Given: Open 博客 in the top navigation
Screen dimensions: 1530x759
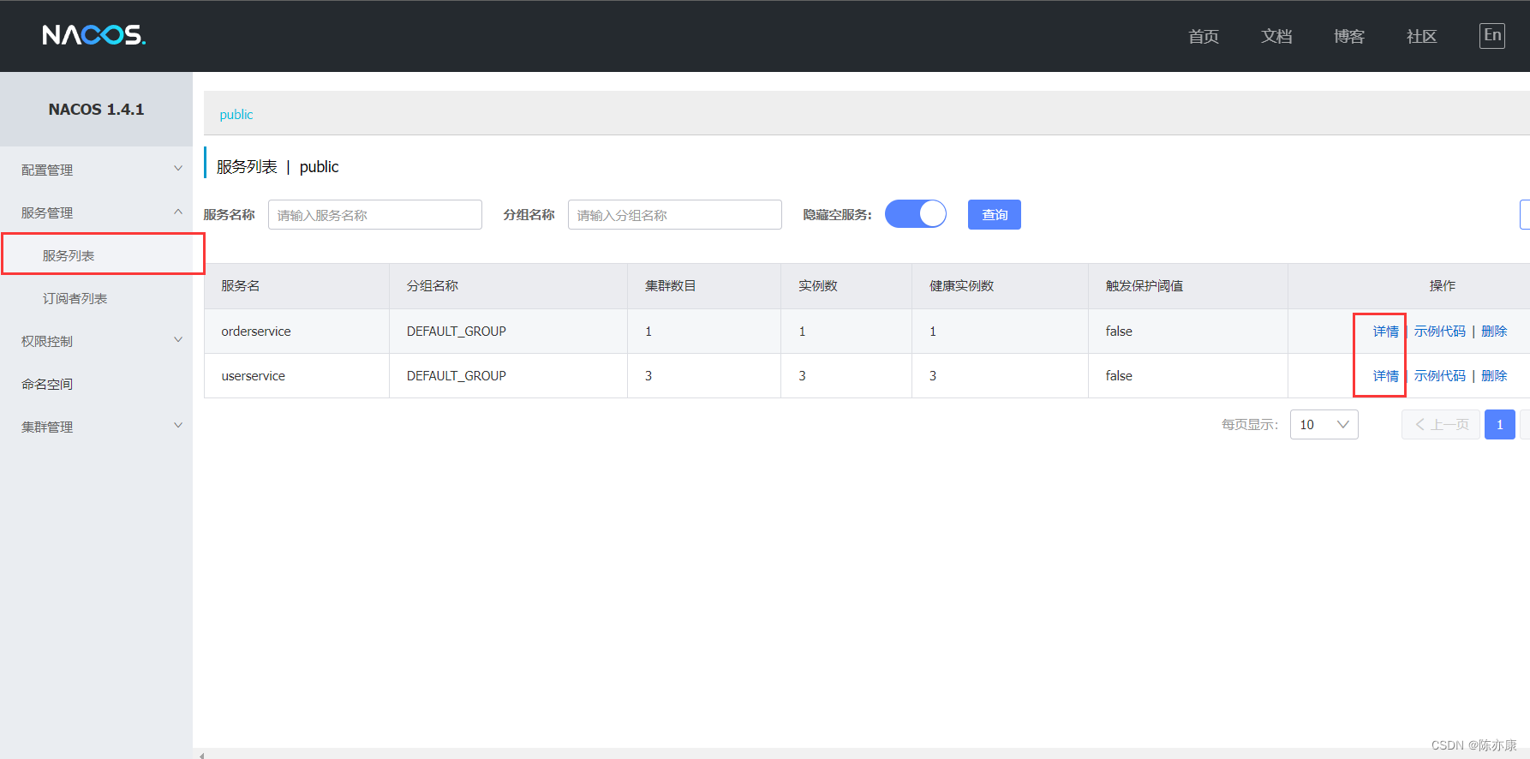Looking at the screenshot, I should 1348,36.
